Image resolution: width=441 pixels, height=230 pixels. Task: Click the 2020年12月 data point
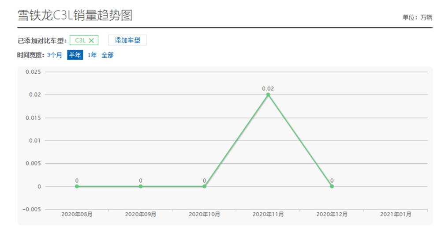tap(332, 186)
